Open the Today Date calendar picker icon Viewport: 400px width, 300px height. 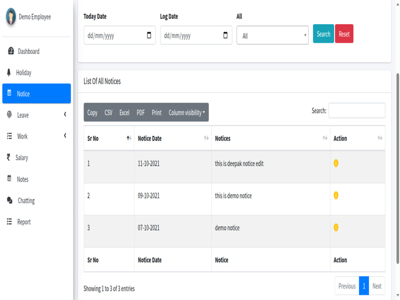tap(149, 35)
